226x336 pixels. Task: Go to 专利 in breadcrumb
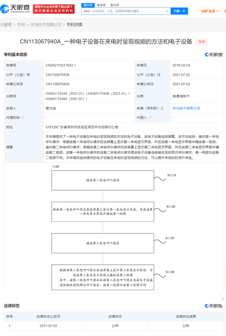[21, 25]
